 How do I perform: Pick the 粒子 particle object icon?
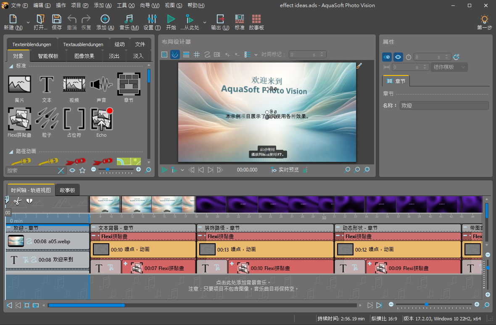click(x=47, y=119)
